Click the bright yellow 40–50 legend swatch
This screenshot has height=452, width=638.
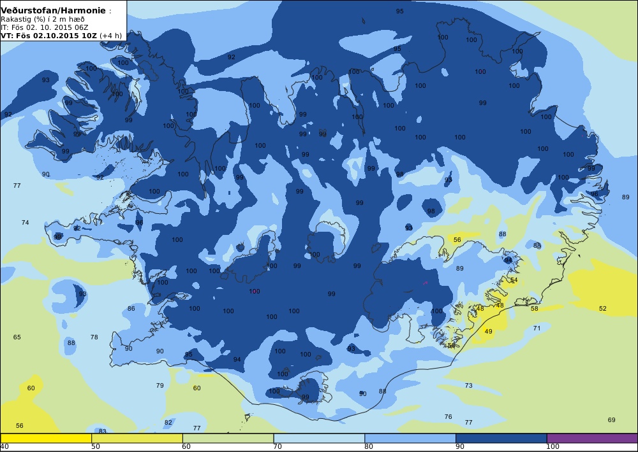(x=46, y=438)
